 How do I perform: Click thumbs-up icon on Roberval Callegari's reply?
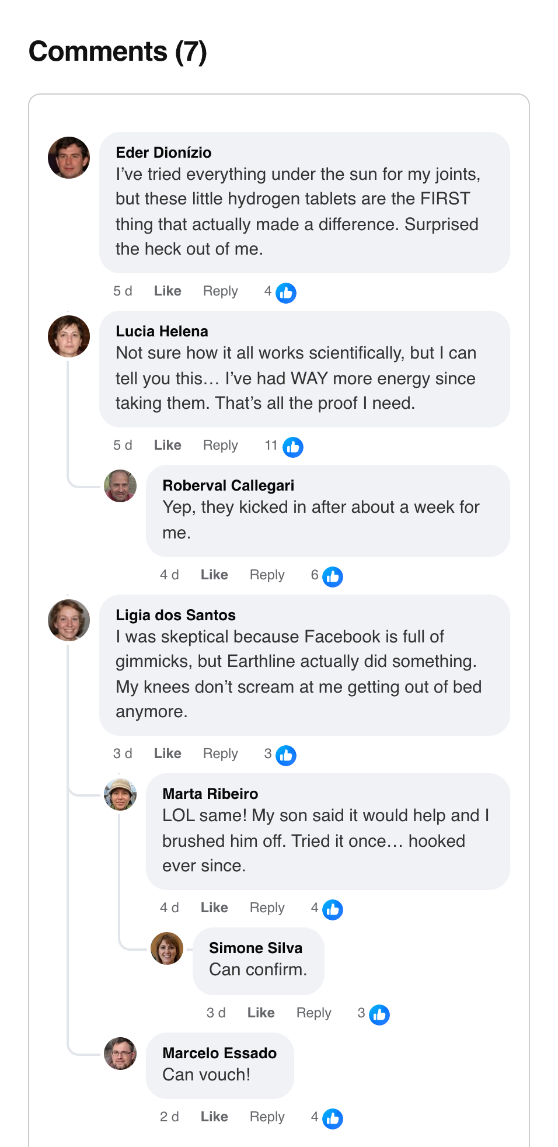click(x=333, y=576)
